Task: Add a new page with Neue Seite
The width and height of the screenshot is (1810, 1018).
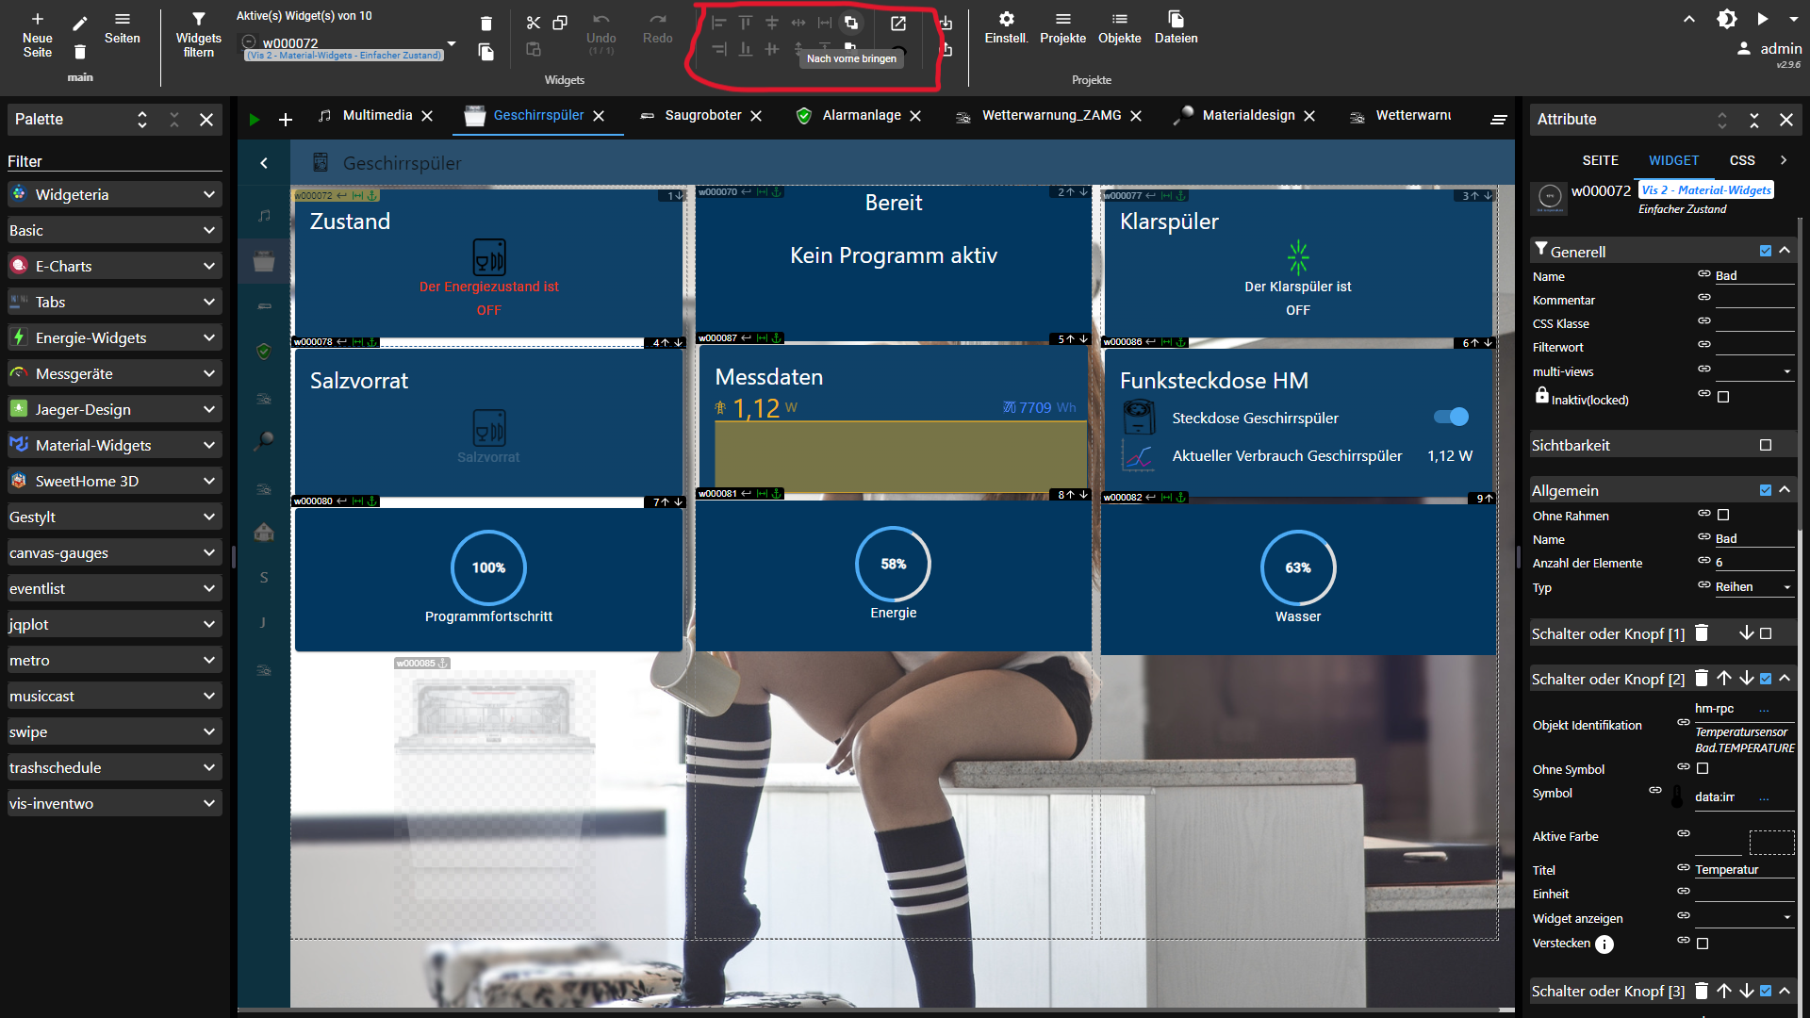Action: pyautogui.click(x=38, y=35)
